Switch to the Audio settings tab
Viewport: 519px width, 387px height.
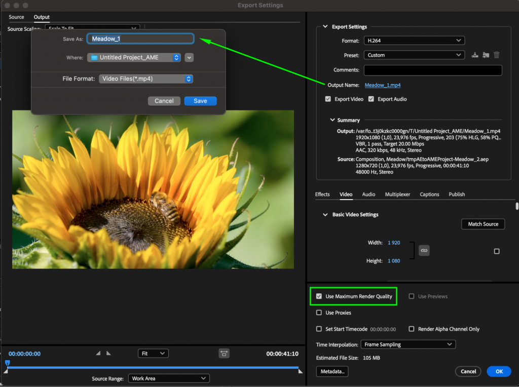pos(368,194)
